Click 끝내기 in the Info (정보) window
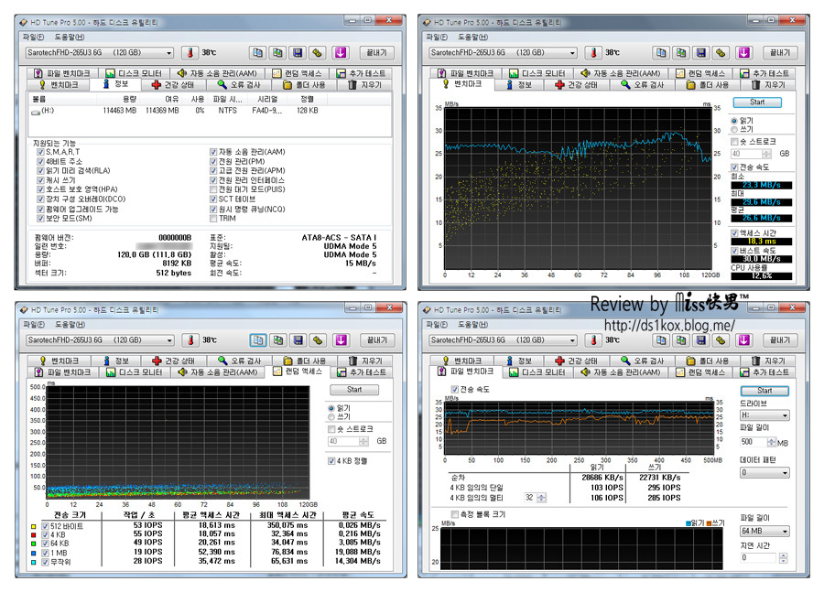 pyautogui.click(x=377, y=52)
